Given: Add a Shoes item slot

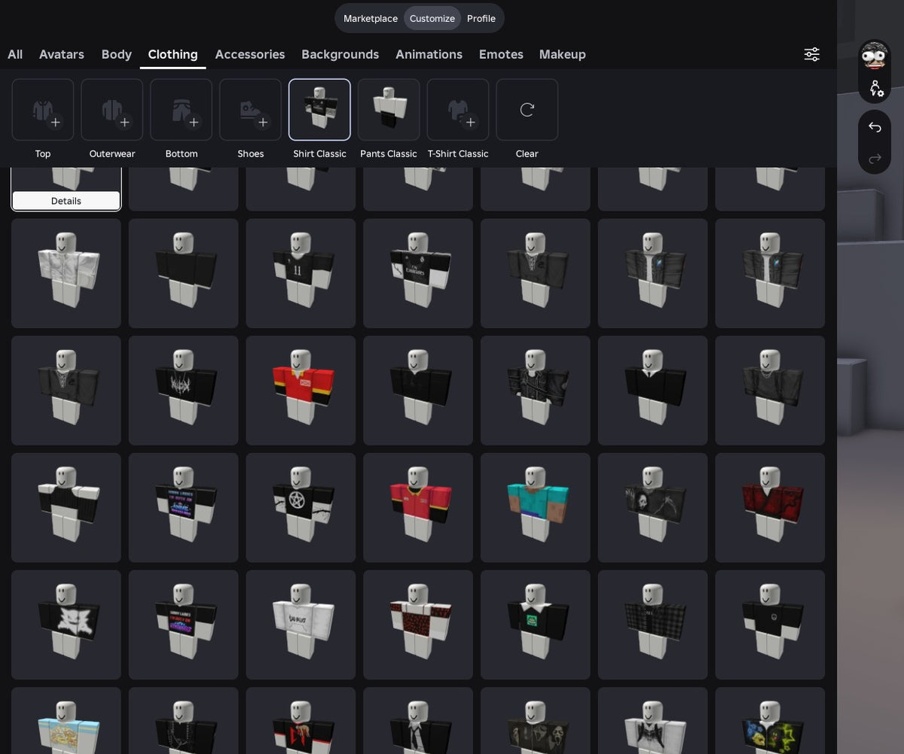Looking at the screenshot, I should (x=251, y=110).
